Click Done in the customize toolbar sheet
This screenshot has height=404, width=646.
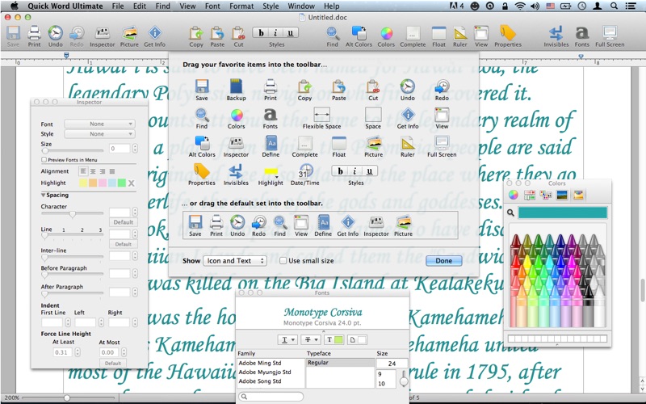click(443, 260)
